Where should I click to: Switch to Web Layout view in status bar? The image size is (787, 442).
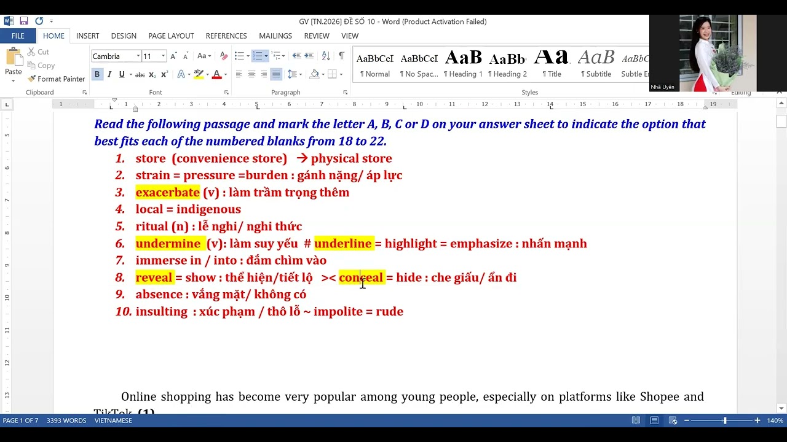tap(673, 421)
